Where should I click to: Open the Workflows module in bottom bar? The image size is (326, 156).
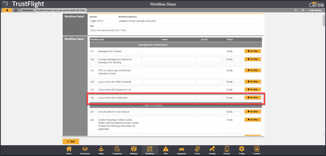150,151
